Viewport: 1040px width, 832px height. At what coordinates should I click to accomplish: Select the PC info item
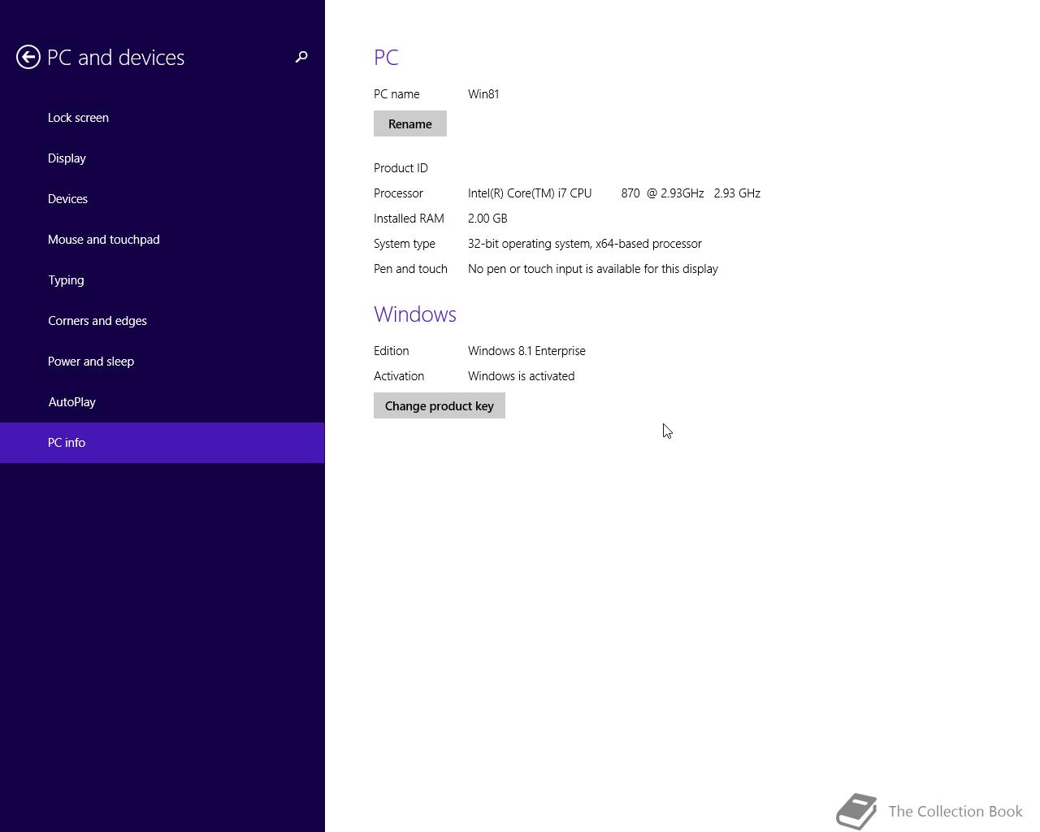point(162,443)
